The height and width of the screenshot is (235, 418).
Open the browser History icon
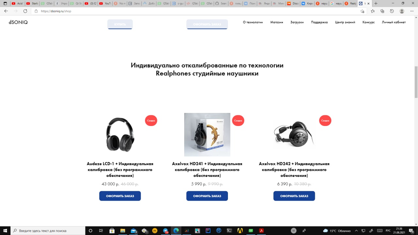coord(392,11)
